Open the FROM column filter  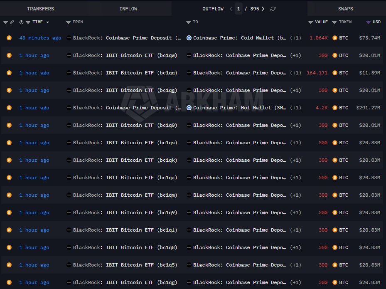[x=68, y=22]
